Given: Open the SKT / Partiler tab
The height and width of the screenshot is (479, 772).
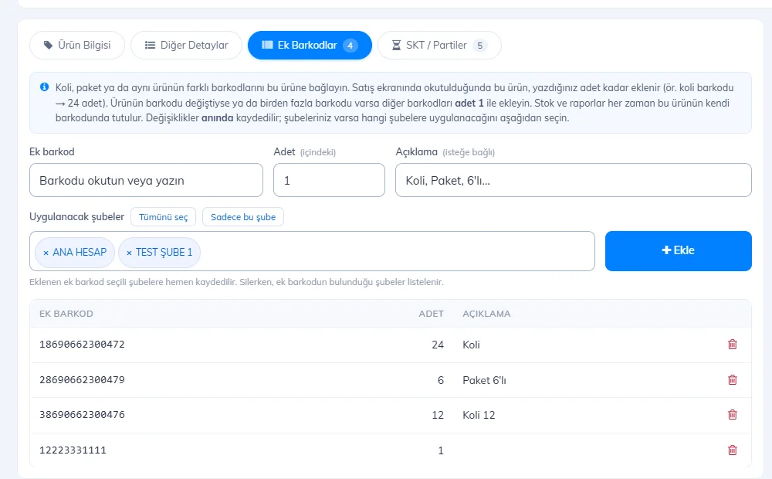Looking at the screenshot, I should [x=440, y=46].
